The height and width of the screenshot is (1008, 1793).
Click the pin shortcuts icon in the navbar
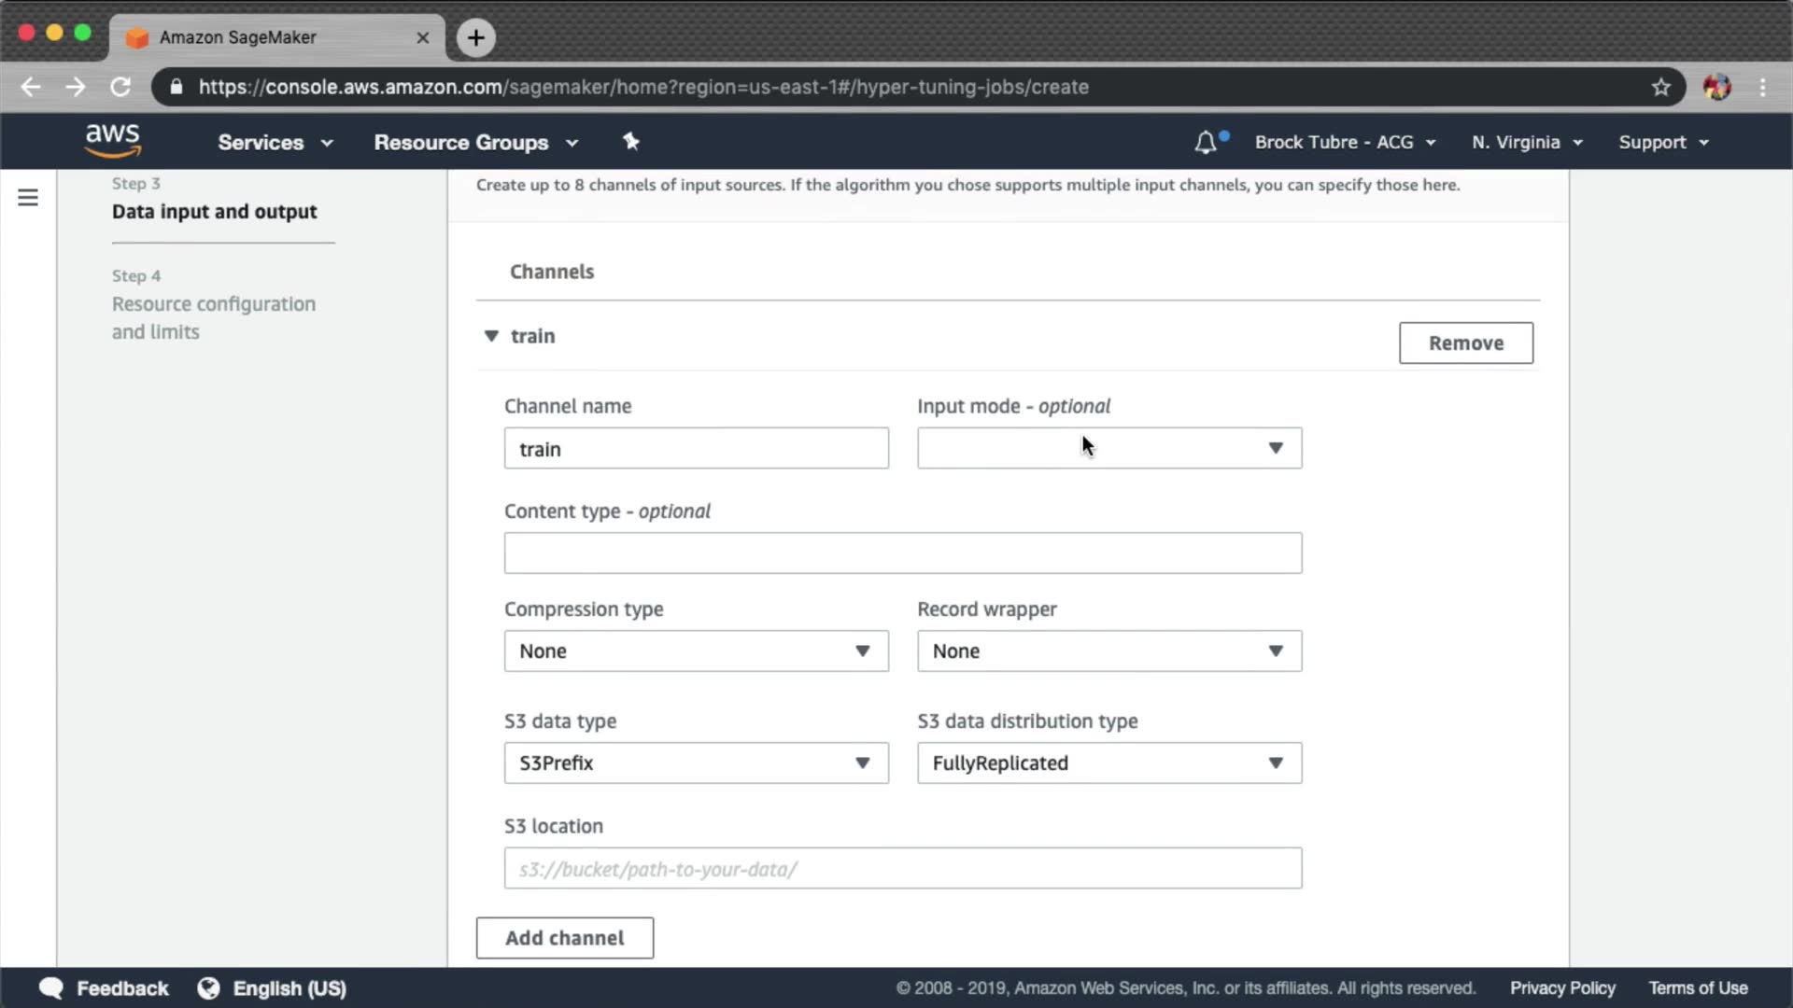pos(631,142)
